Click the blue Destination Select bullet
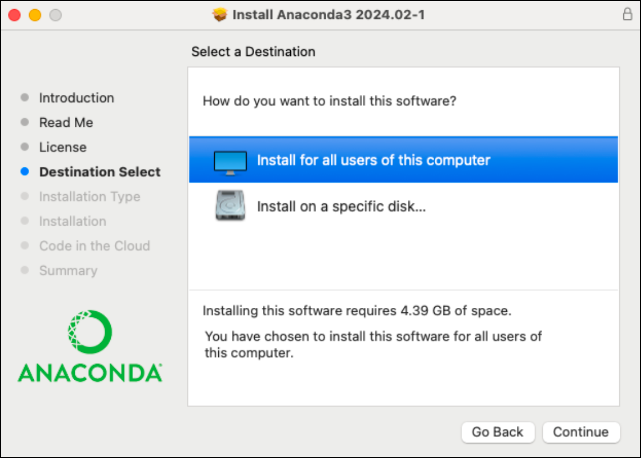641x458 pixels. tap(25, 172)
